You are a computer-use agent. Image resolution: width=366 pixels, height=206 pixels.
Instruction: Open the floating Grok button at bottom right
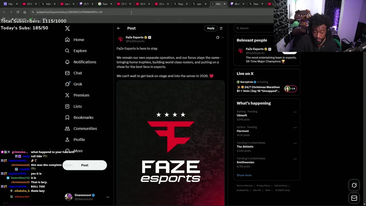pyautogui.click(x=354, y=185)
